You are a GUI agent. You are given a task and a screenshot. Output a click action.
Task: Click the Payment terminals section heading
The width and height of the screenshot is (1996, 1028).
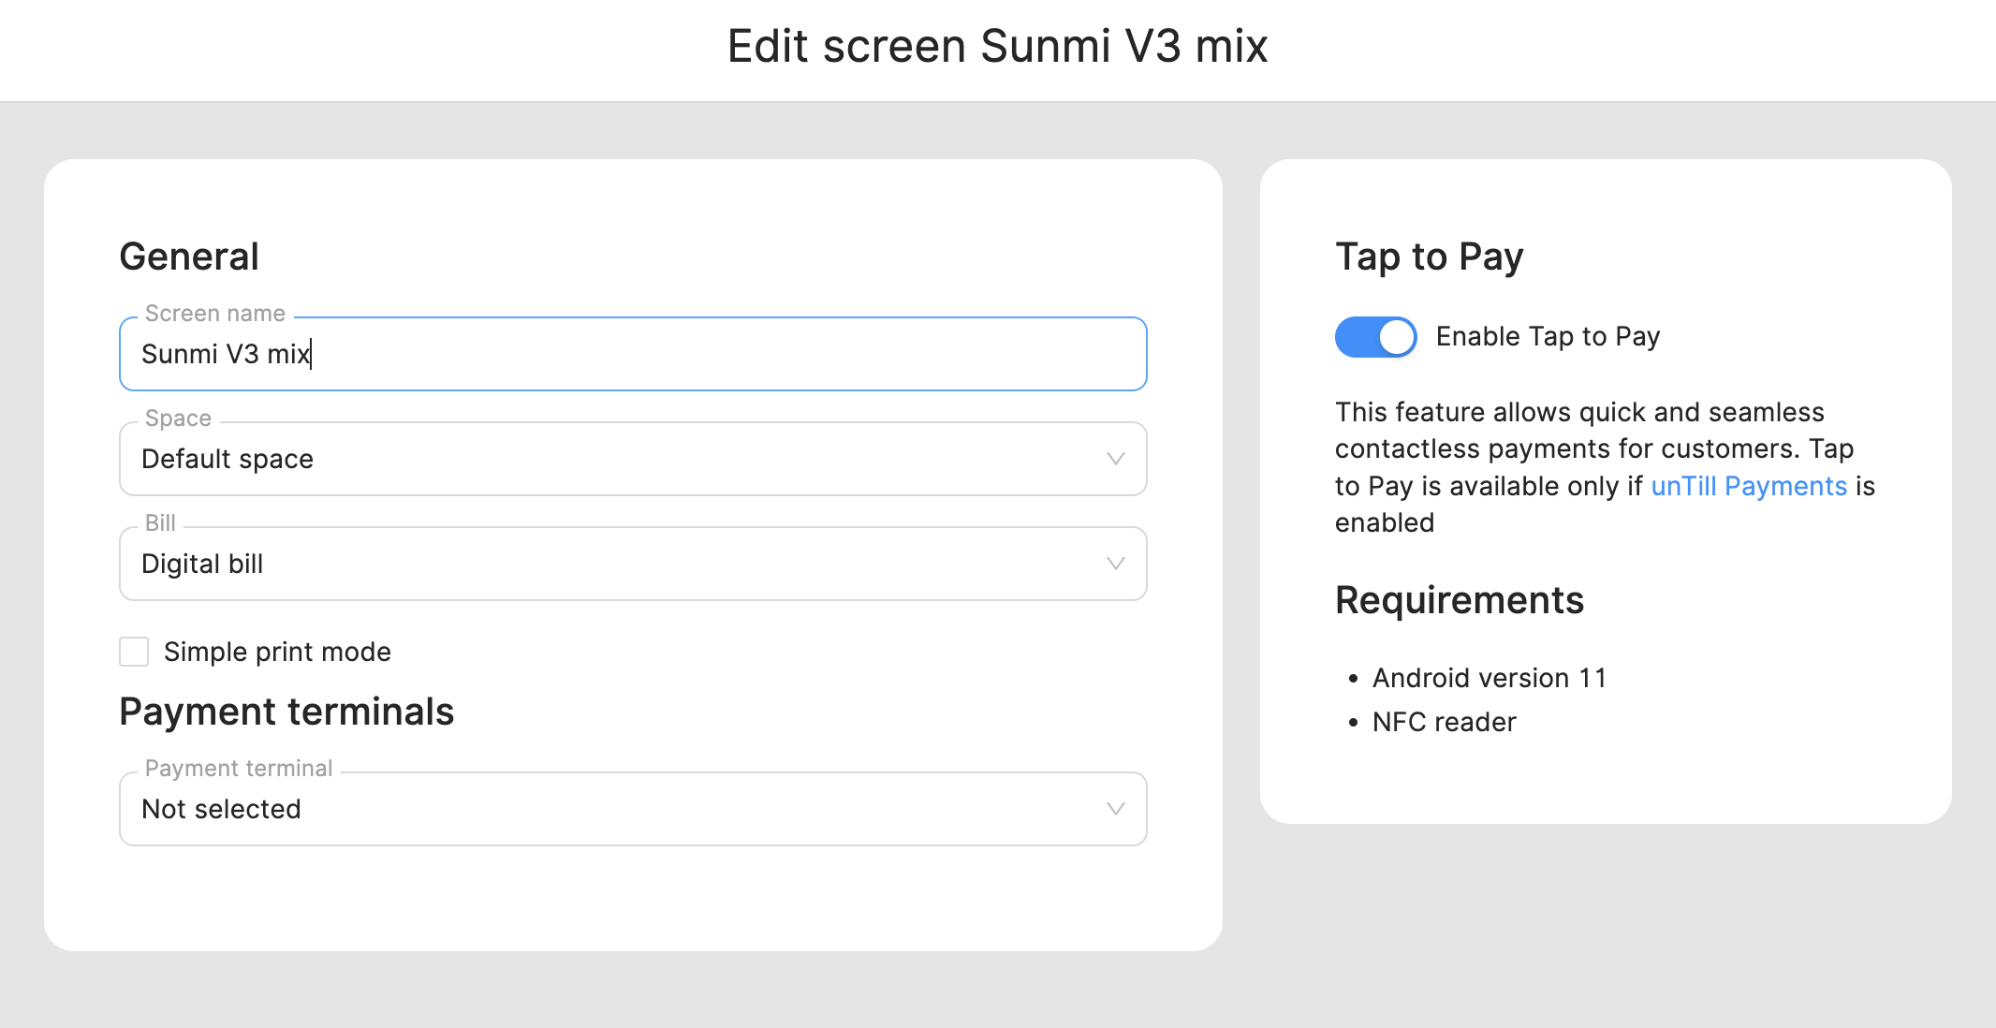[286, 712]
